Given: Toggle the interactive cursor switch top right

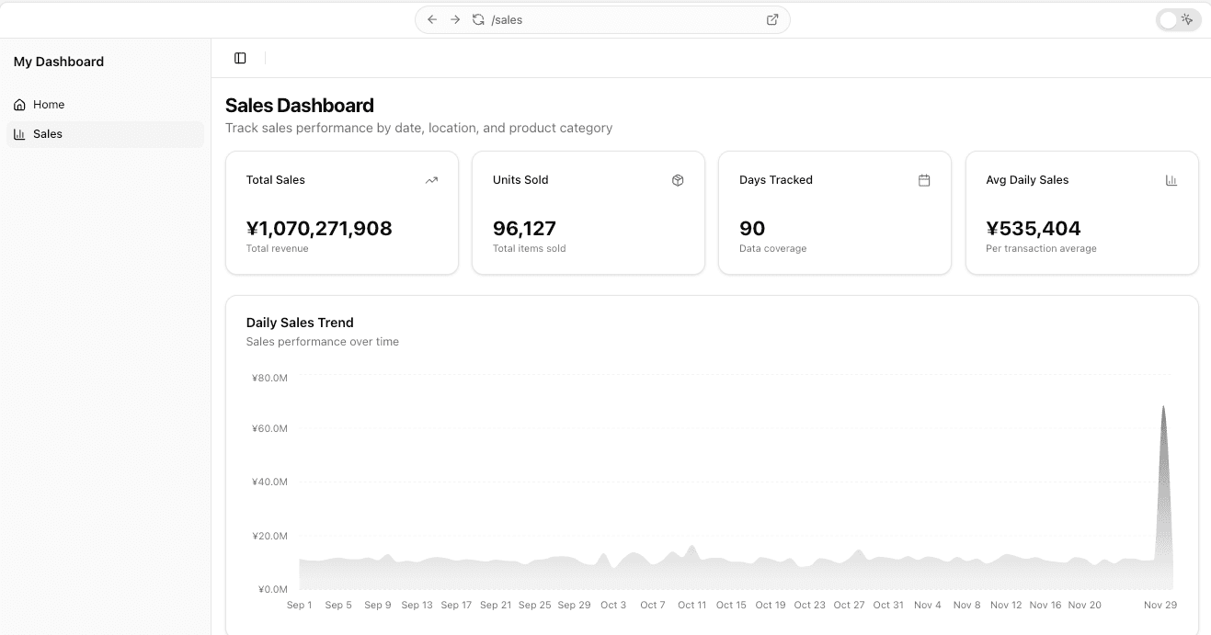Looking at the screenshot, I should 1178,18.
